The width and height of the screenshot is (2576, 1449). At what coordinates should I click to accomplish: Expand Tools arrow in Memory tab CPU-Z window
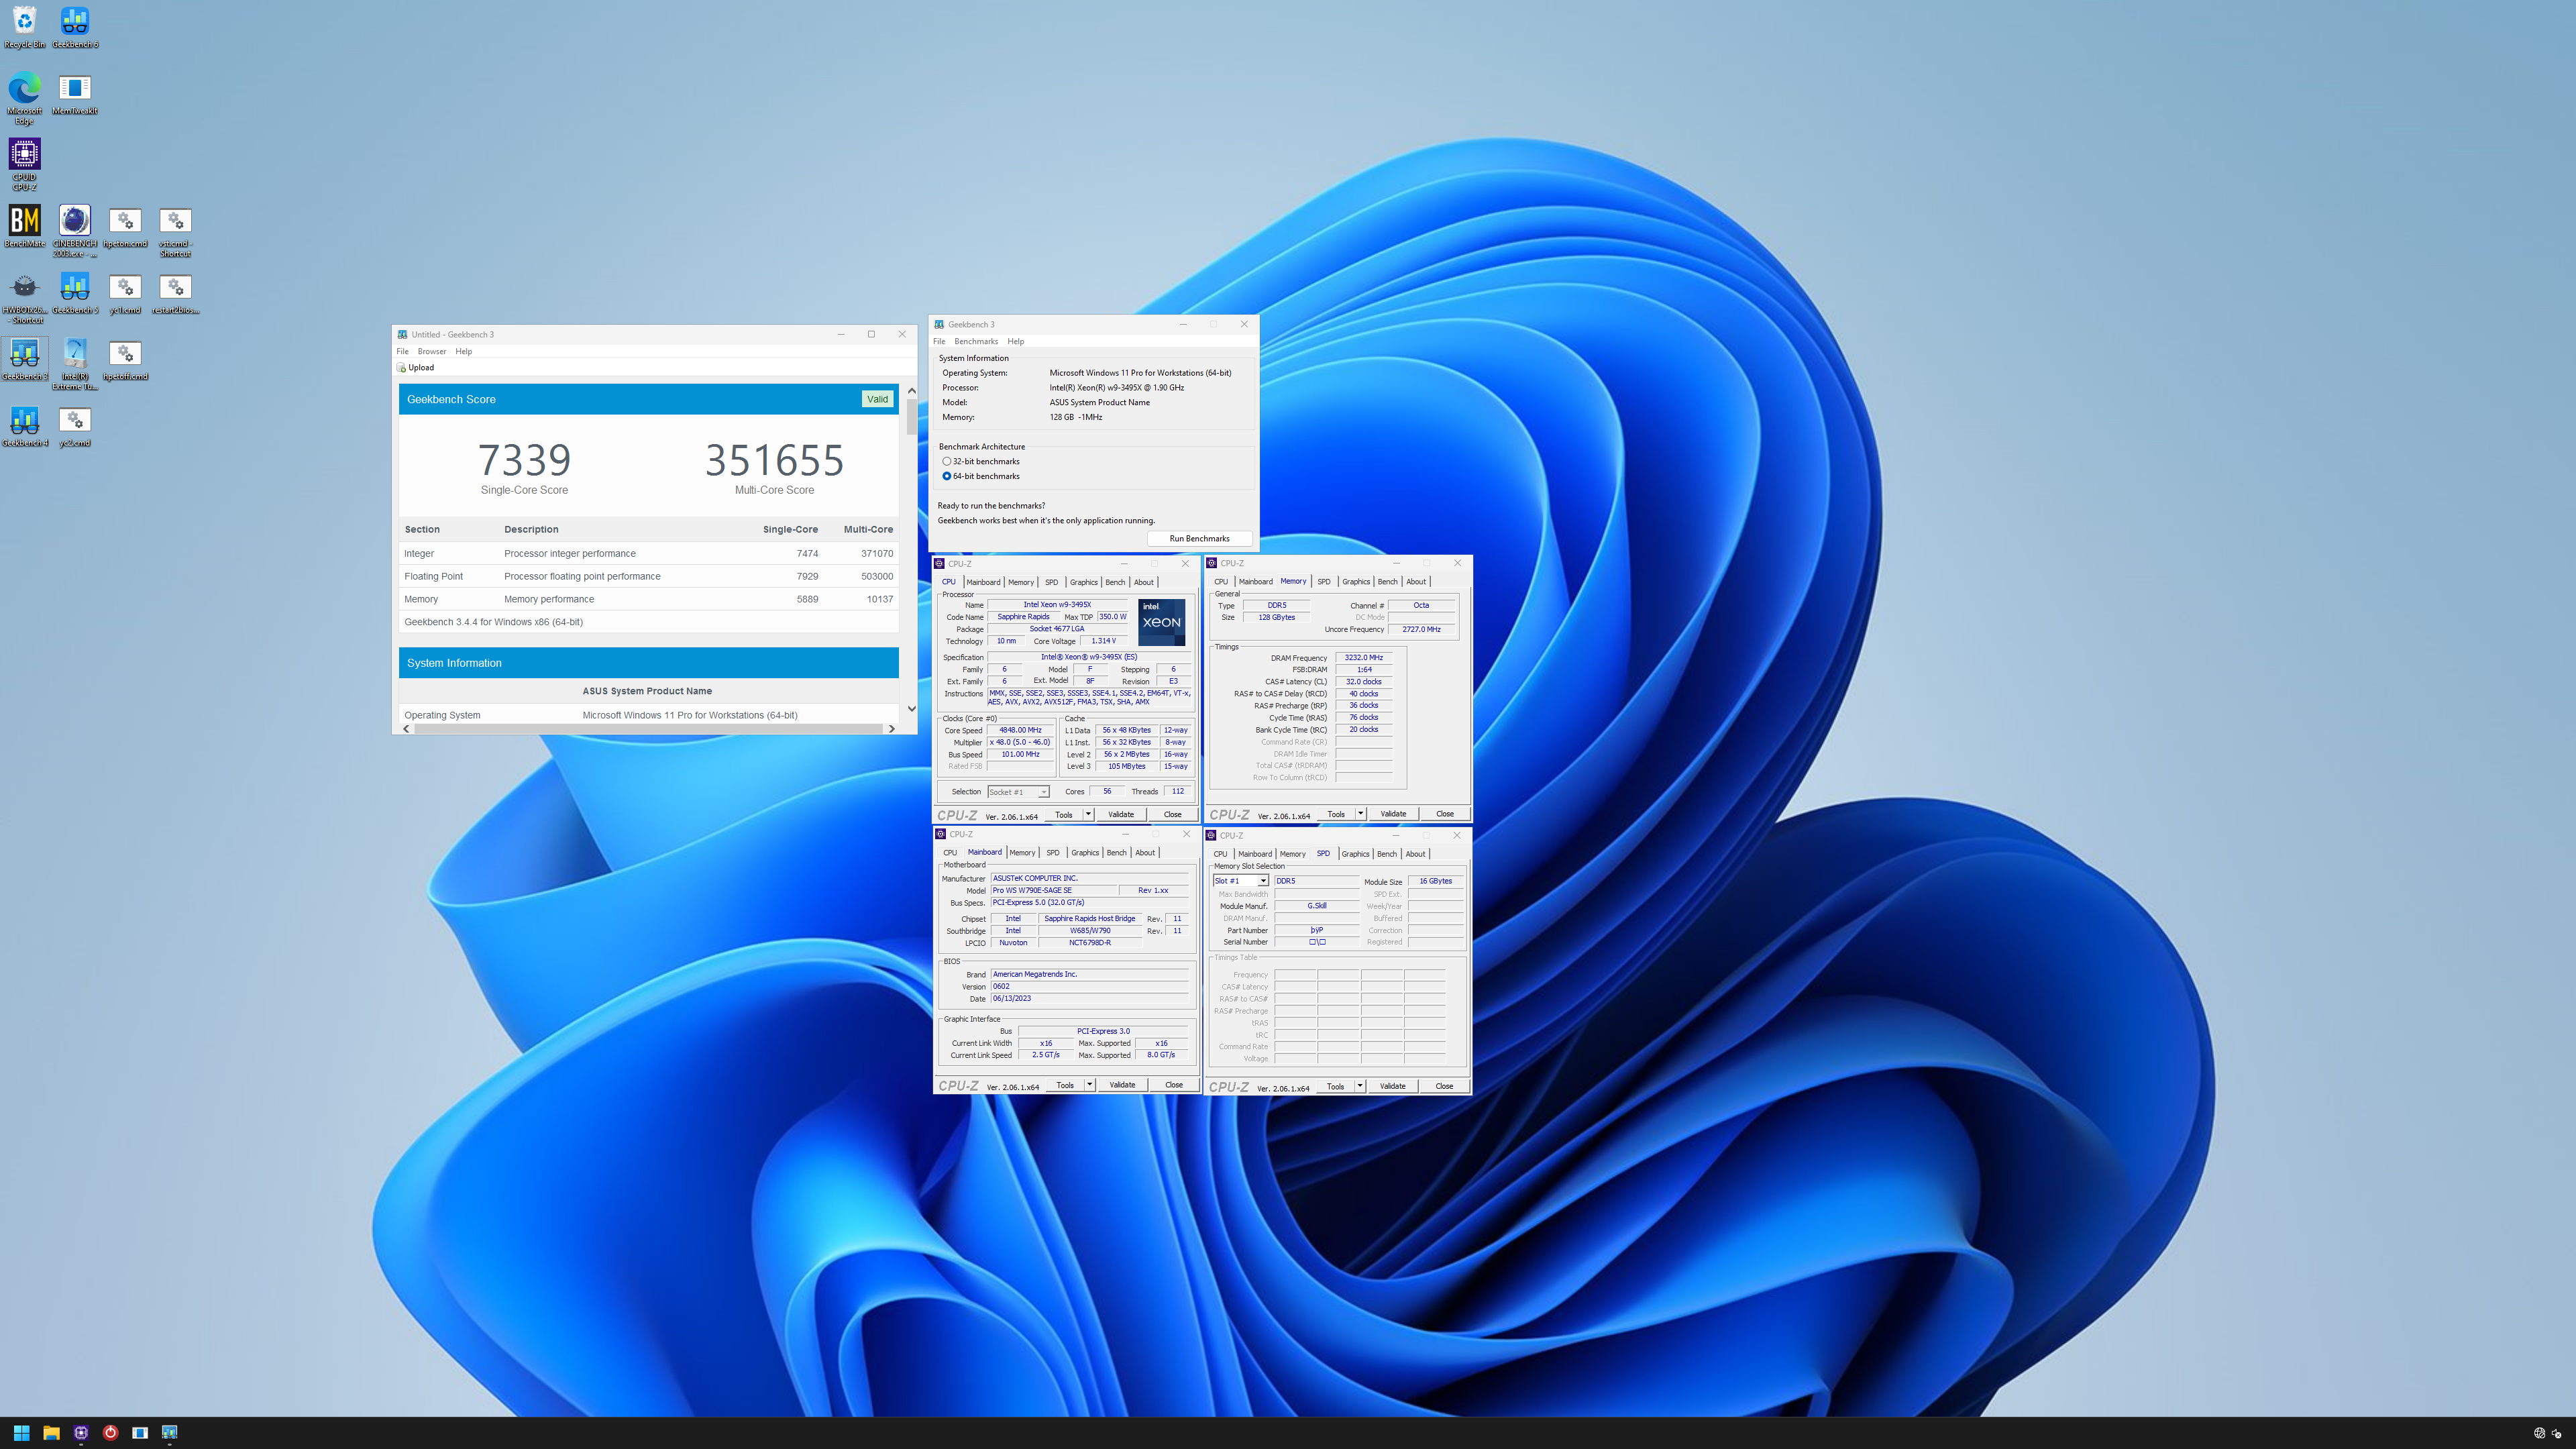[1360, 814]
